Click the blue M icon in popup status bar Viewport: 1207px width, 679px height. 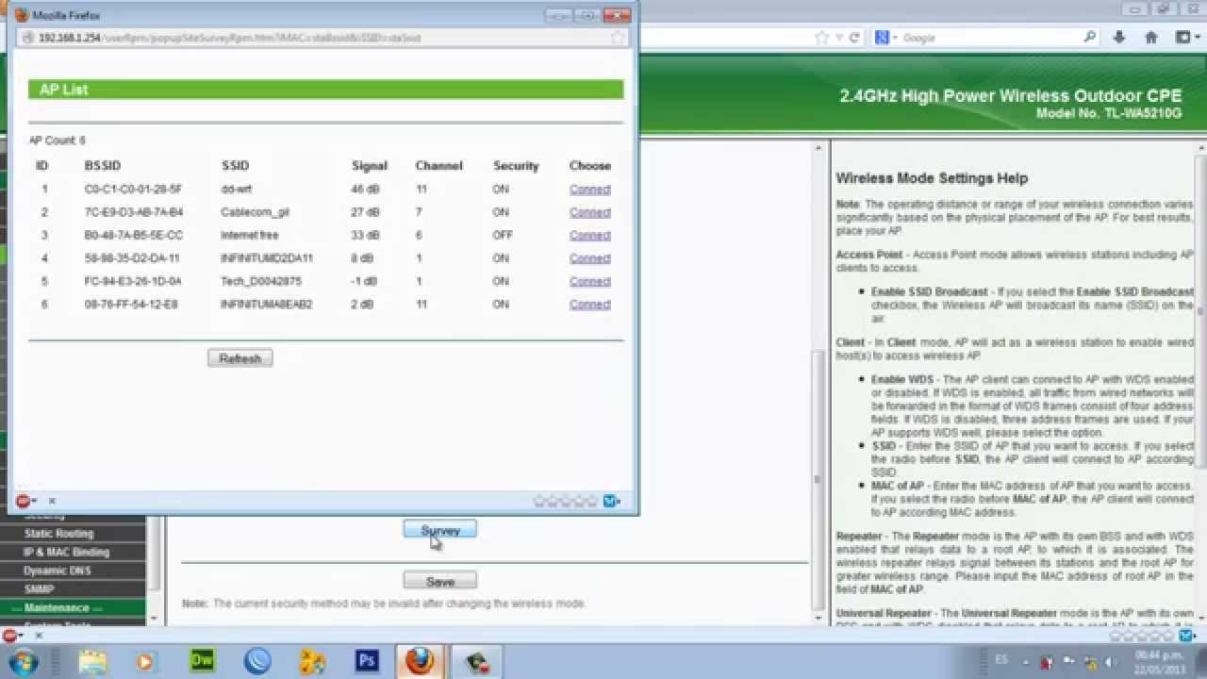point(611,501)
